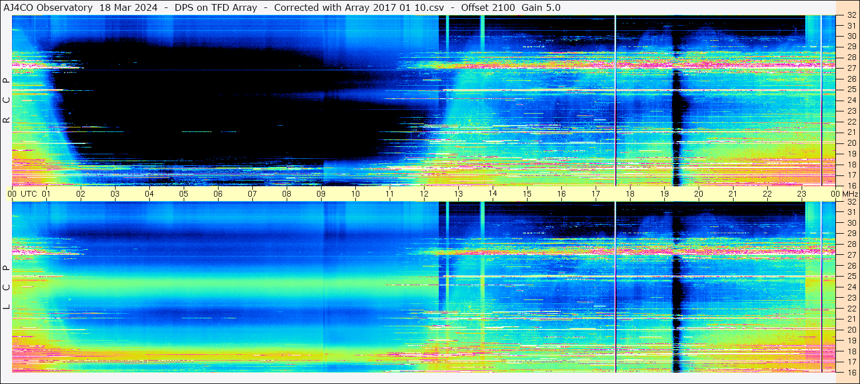The image size is (860, 384).
Task: Click the AJ4CO Observatory title text
Action: (48, 7)
